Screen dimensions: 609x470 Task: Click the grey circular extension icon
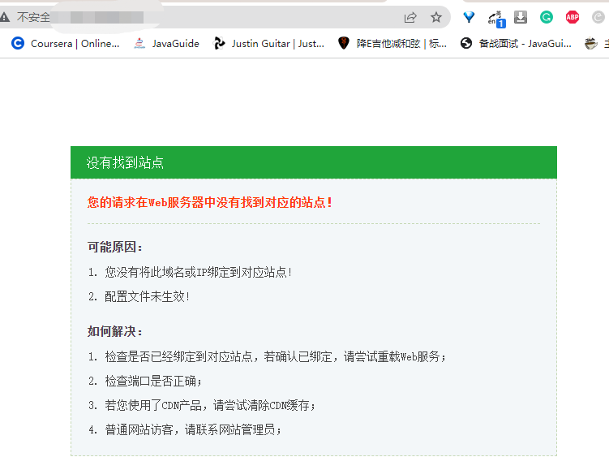(x=598, y=17)
